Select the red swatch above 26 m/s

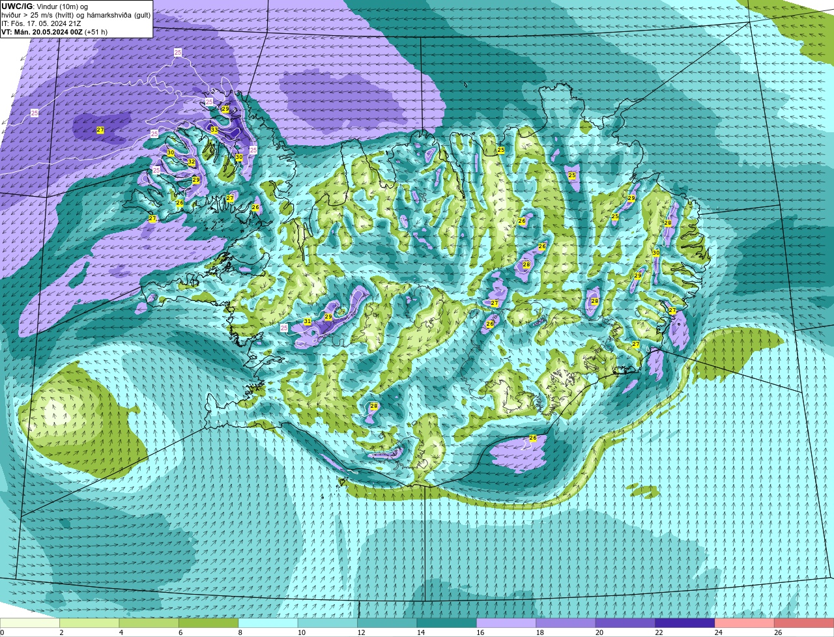[805, 623]
